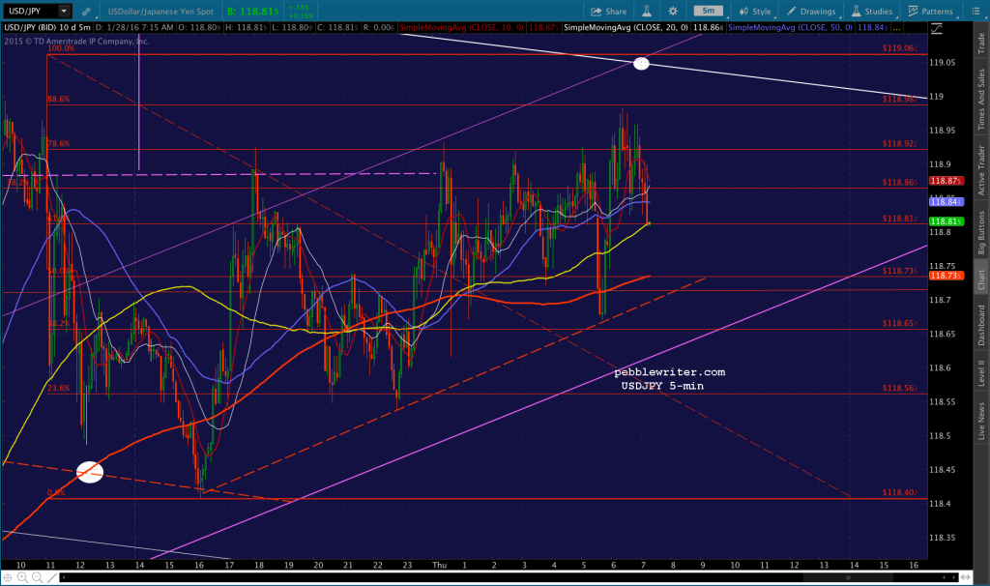Image resolution: width=990 pixels, height=586 pixels.
Task: Click the white ellipse drawing near 118.45
Action: tap(90, 472)
